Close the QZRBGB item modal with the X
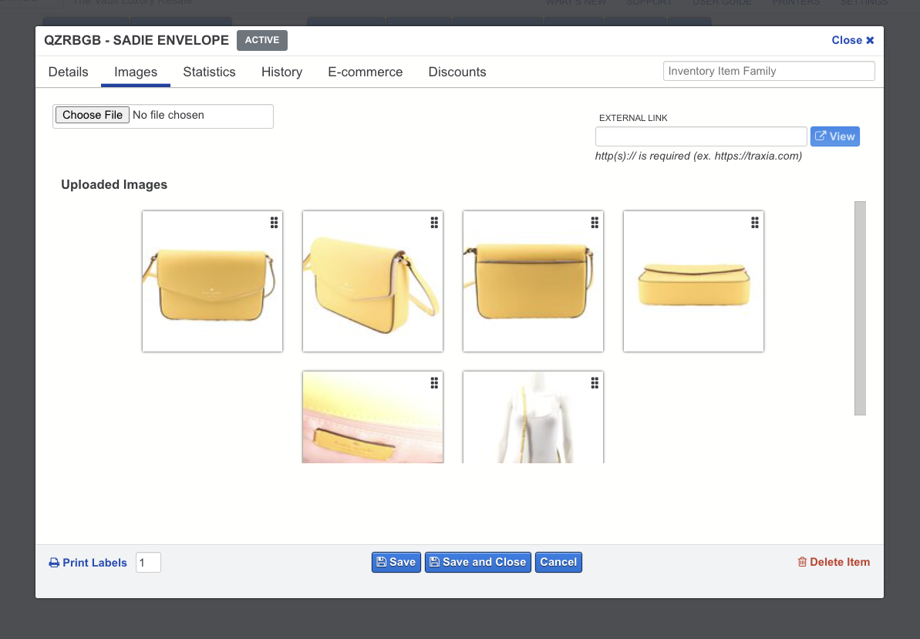Screen dimensions: 920x639 852,39
